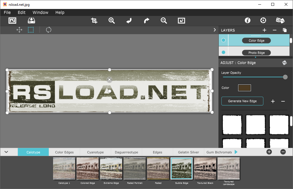Switch to the Gelatin Silver tab
This screenshot has width=293, height=189.
188,152
